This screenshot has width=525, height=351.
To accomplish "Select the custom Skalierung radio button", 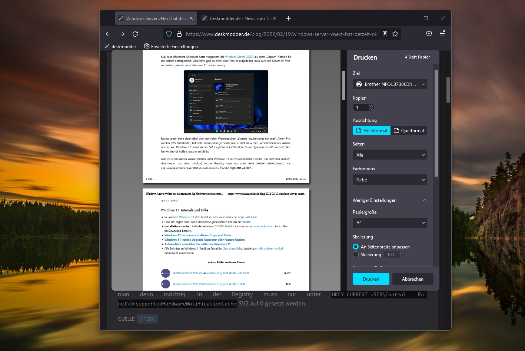I will coord(356,254).
